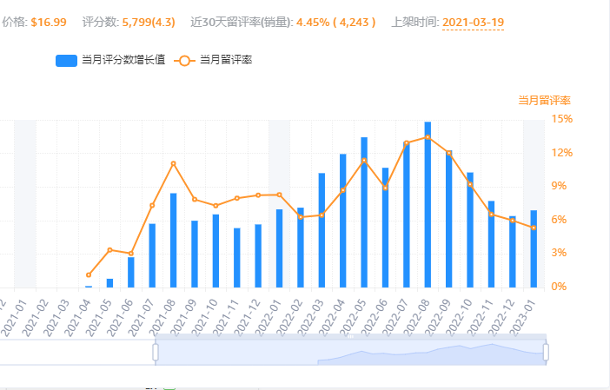Click the 9% right axis label
Image resolution: width=610 pixels, height=390 pixels.
click(x=560, y=186)
